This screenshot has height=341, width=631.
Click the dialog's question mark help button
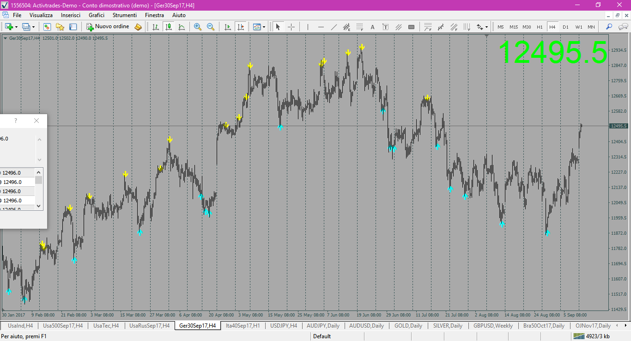click(x=16, y=121)
